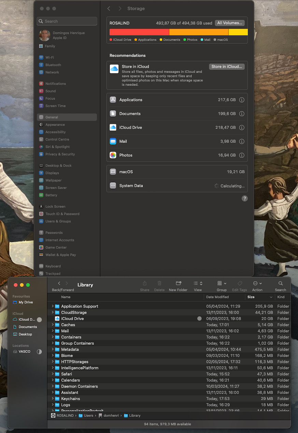Click the iCloud Drive sync status circle in sidebar
The image size is (298, 433).
[x=39, y=320]
